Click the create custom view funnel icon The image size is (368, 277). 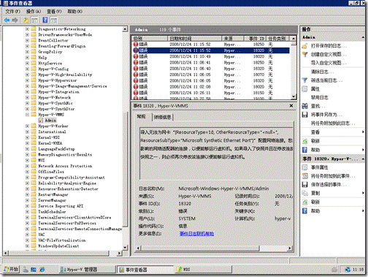(304, 54)
